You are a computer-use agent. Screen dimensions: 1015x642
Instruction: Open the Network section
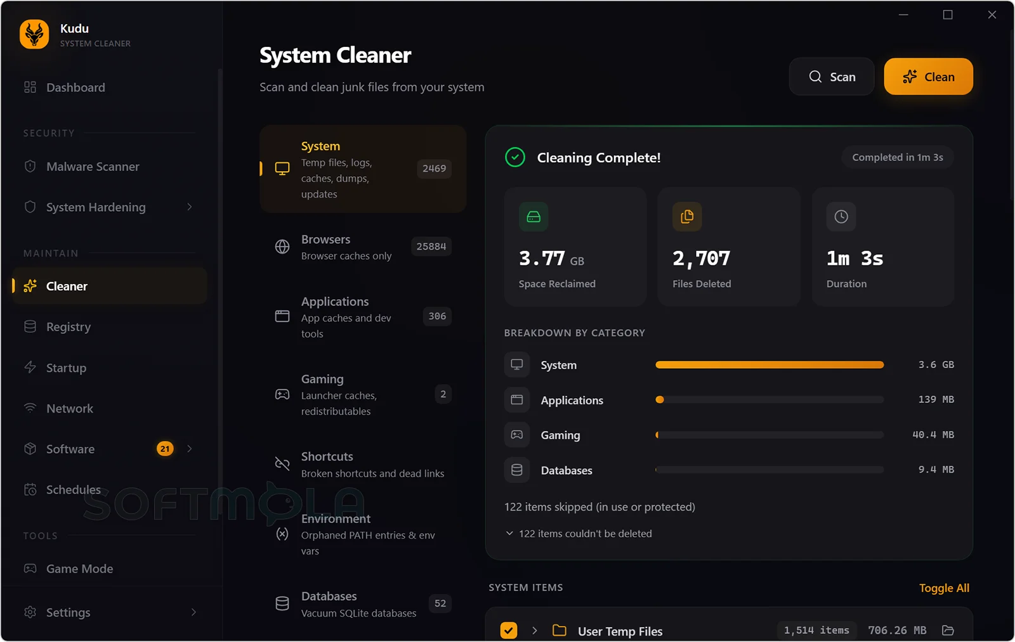109,408
